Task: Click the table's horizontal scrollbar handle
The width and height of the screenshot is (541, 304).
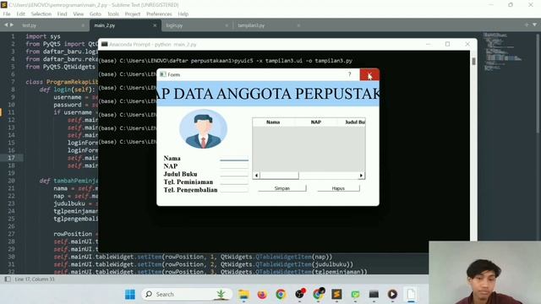Action: coord(280,176)
